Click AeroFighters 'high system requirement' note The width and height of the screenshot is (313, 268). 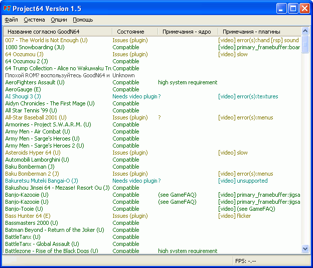tap(188, 82)
